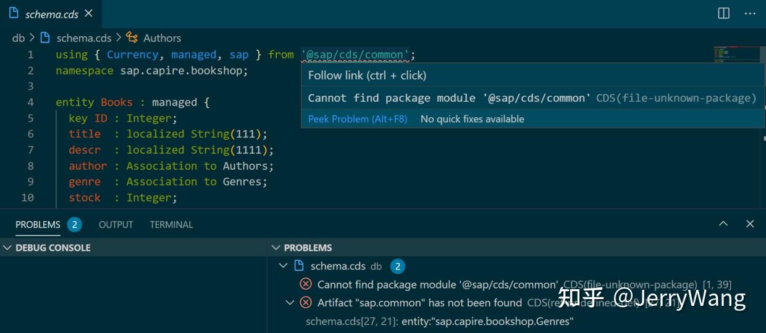The width and height of the screenshot is (766, 333).
Task: Switch to the Output tab
Action: click(x=116, y=224)
